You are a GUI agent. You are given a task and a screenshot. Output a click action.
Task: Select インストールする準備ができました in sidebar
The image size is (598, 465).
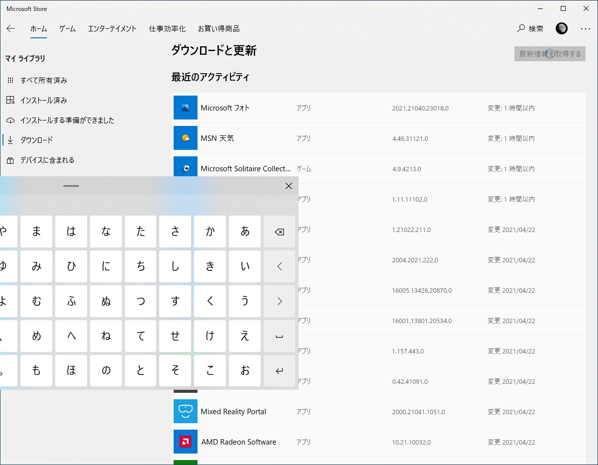click(x=67, y=120)
